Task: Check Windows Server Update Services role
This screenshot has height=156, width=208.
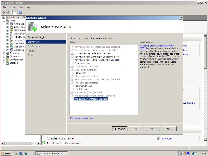Action: pos(72,99)
